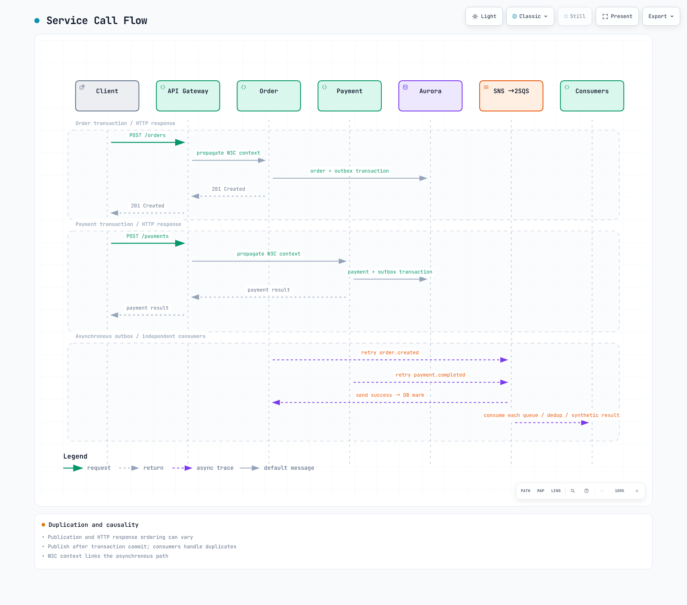687x605 pixels.
Task: Click the 'POST /orders' message label
Action: tap(148, 135)
